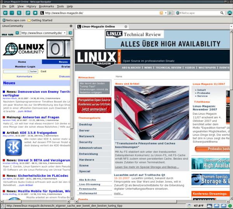Click the first rainy cloud forecast icon
This screenshot has width=233, height=209.
pos(217,206)
